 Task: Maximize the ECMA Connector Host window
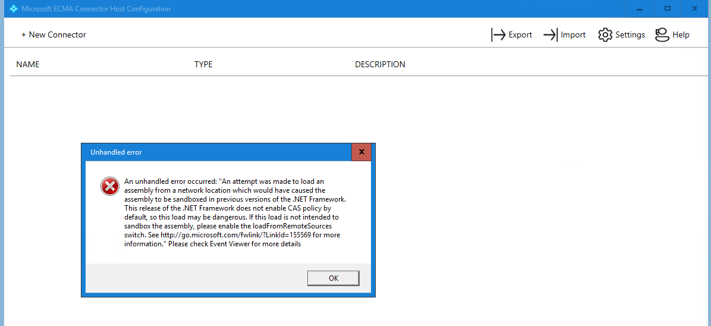pyautogui.click(x=668, y=9)
